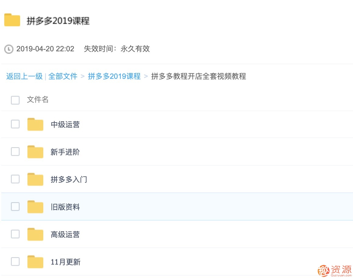The width and height of the screenshot is (353, 278).
Task: Check the box for 新手进阶
Action: (15, 152)
